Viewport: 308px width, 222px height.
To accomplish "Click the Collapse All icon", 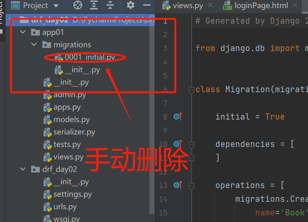I will click(110, 5).
